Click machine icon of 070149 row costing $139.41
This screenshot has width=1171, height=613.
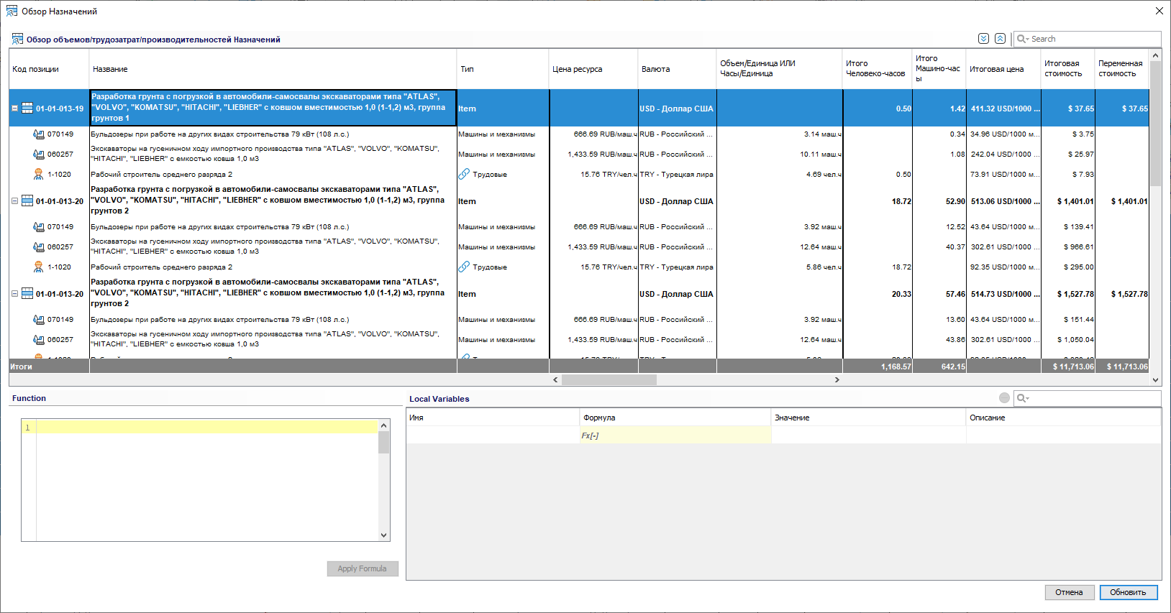tap(39, 227)
